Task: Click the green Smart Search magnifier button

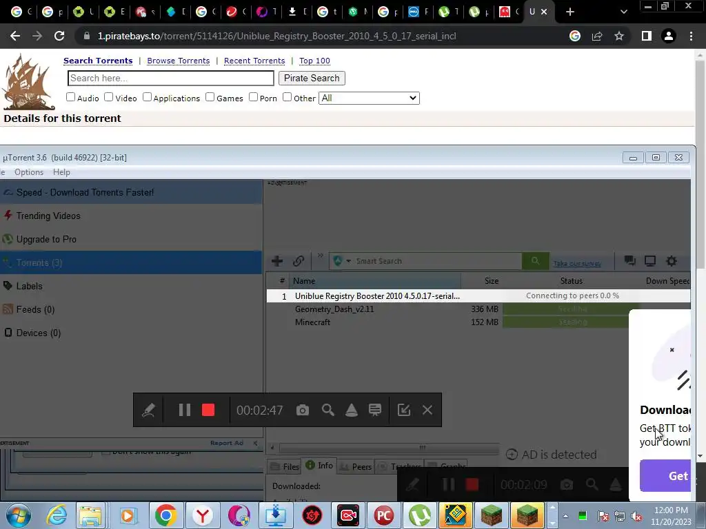Action: [x=535, y=261]
